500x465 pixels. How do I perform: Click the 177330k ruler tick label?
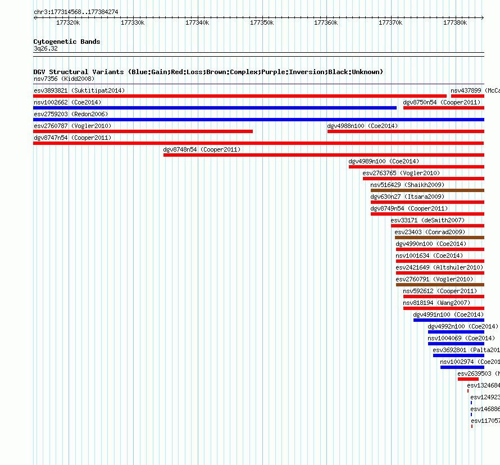pyautogui.click(x=133, y=22)
